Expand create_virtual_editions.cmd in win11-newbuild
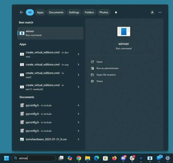Screen dimensions: 173x163 click(x=78, y=87)
